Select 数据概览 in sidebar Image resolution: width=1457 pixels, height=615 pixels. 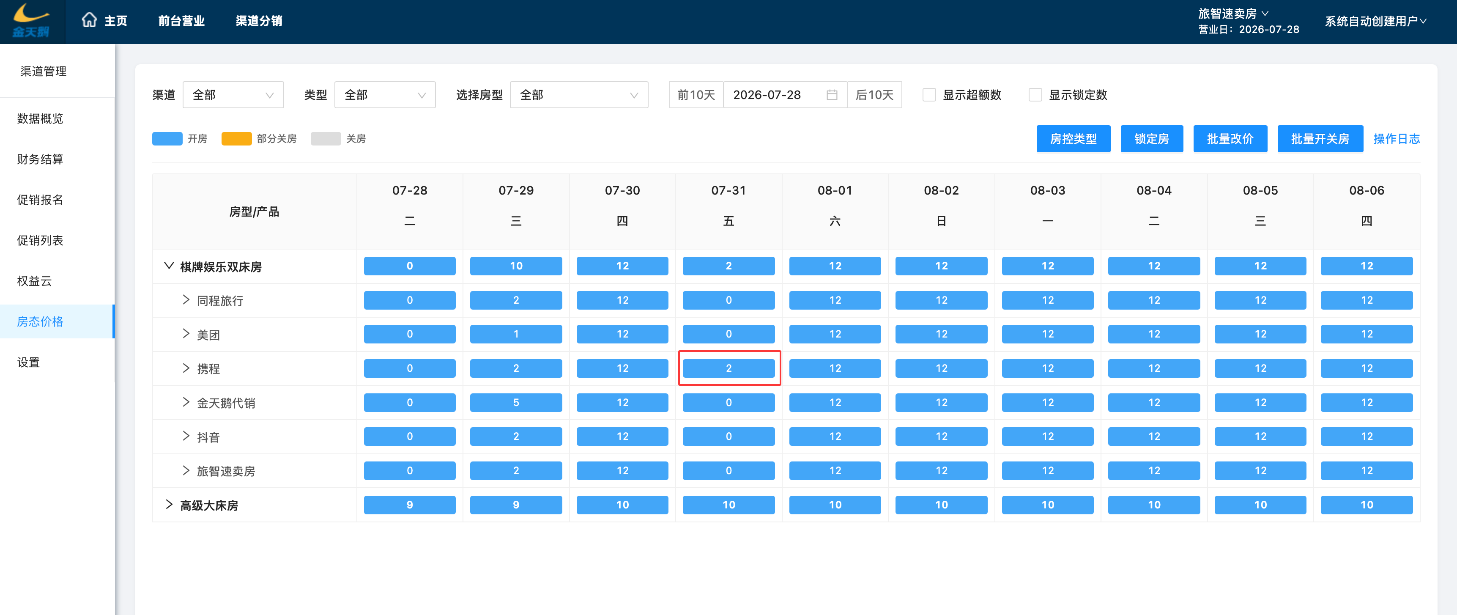click(40, 118)
